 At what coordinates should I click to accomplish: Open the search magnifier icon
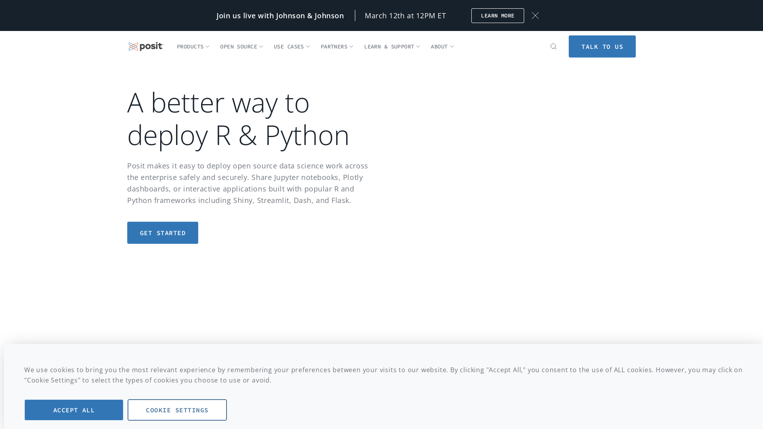(553, 46)
